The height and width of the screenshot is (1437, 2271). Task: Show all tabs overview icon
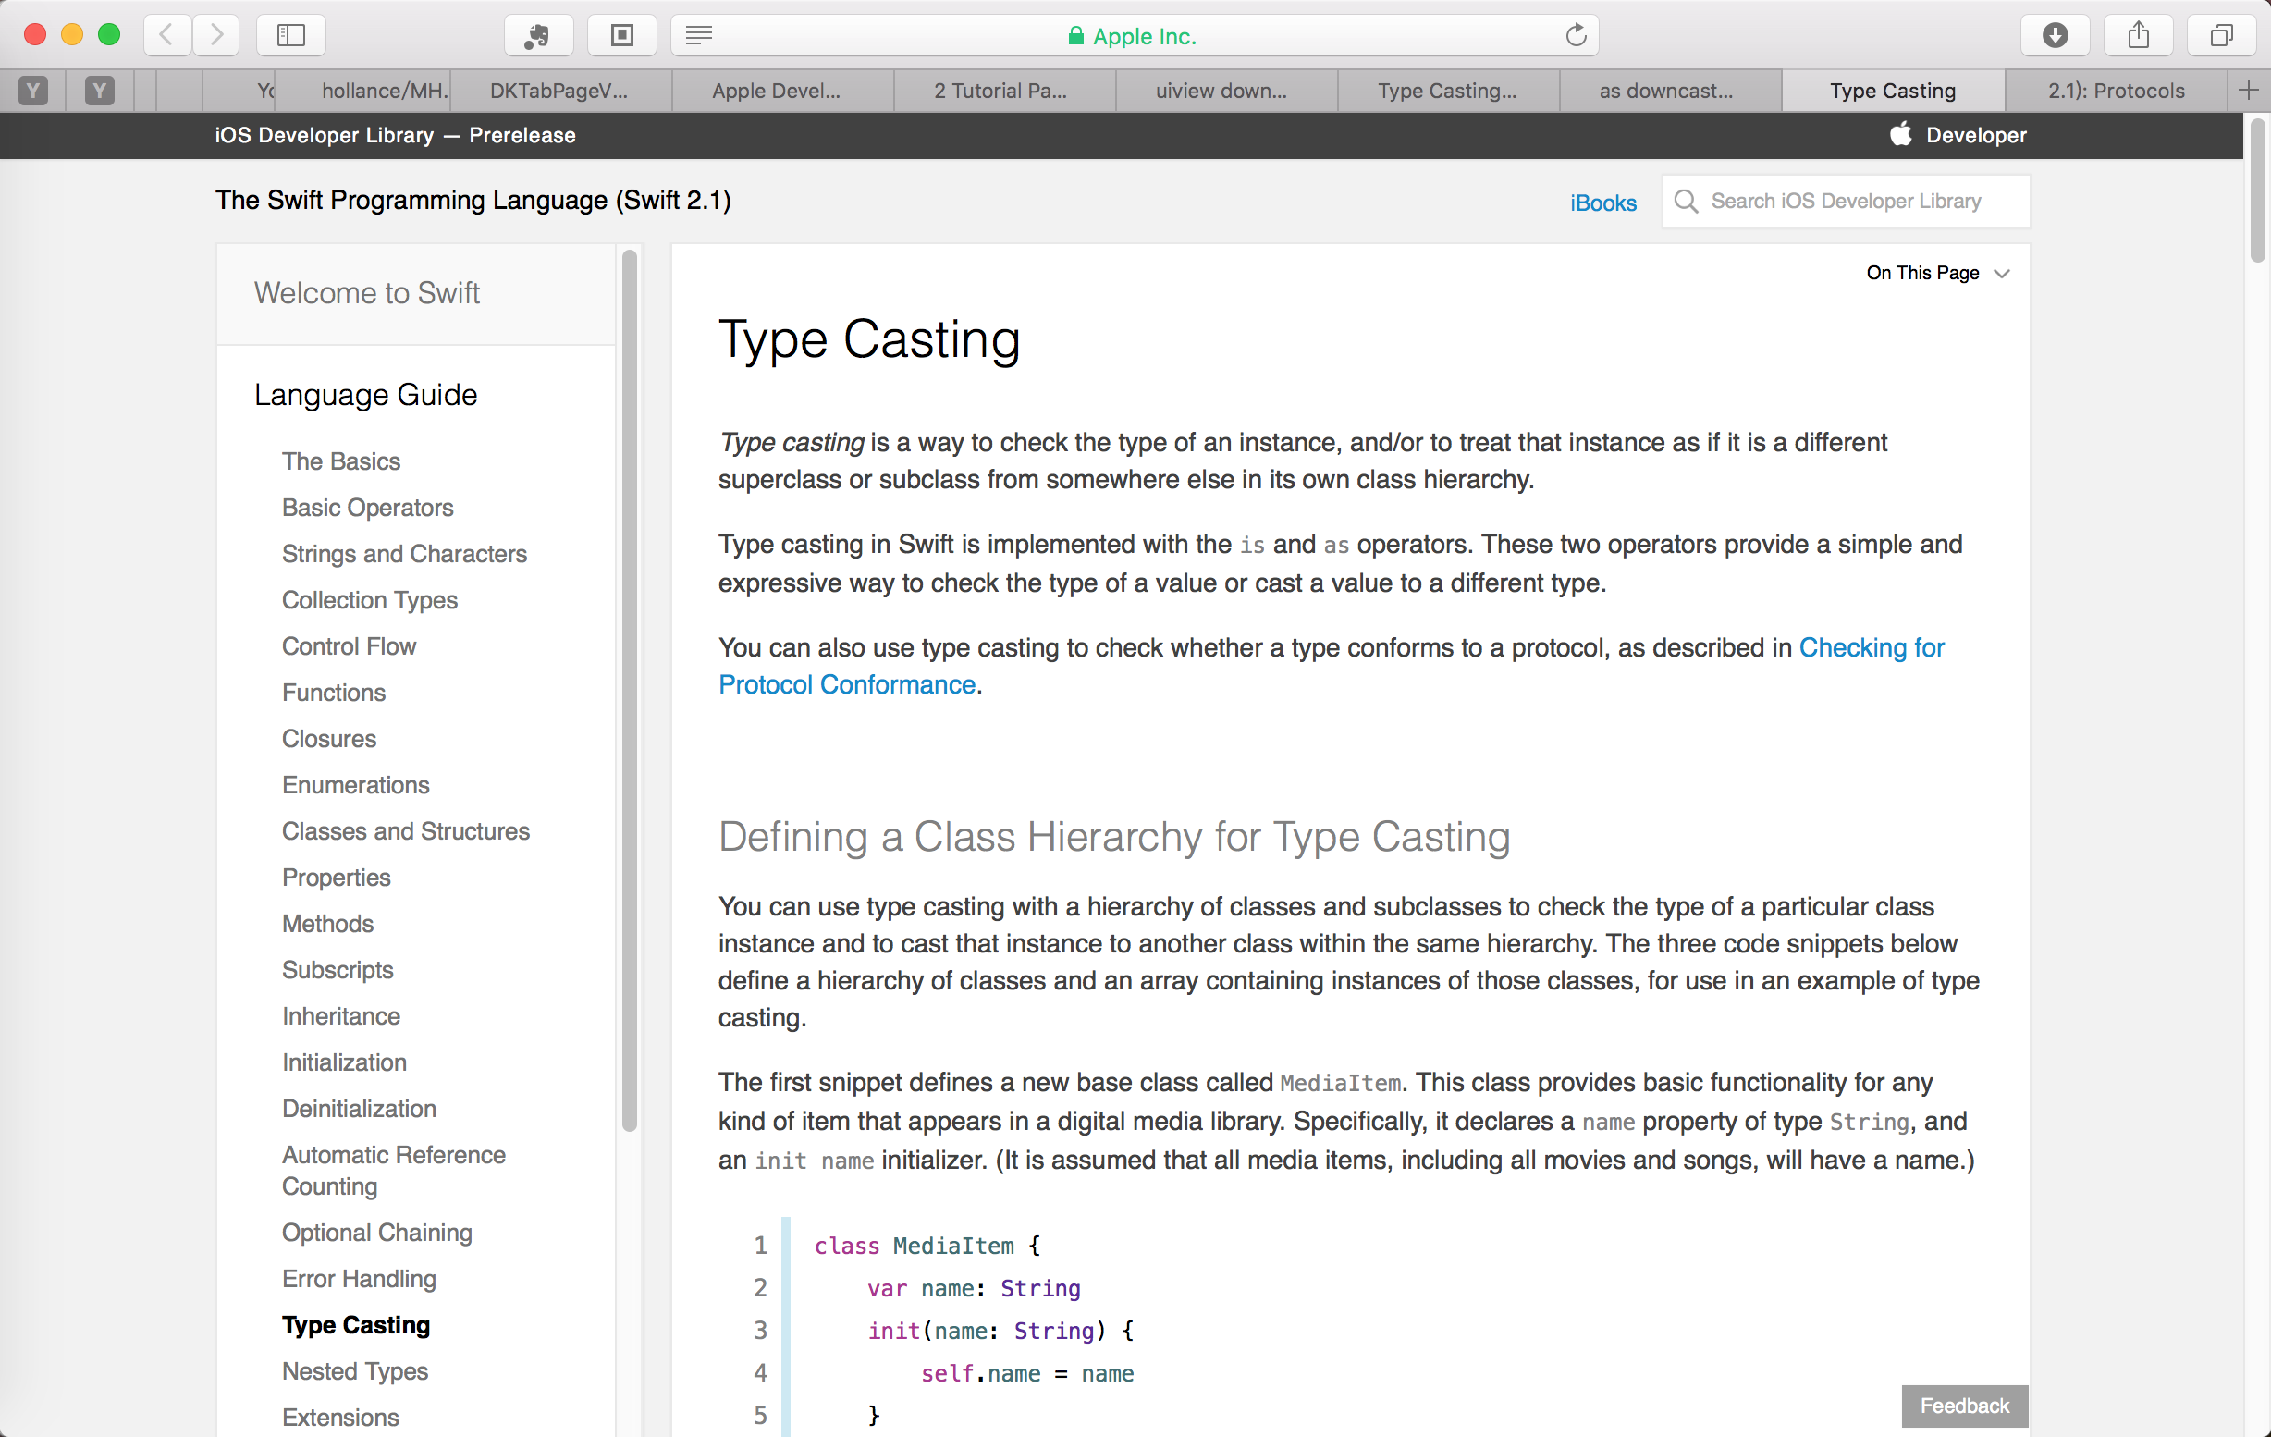2221,35
